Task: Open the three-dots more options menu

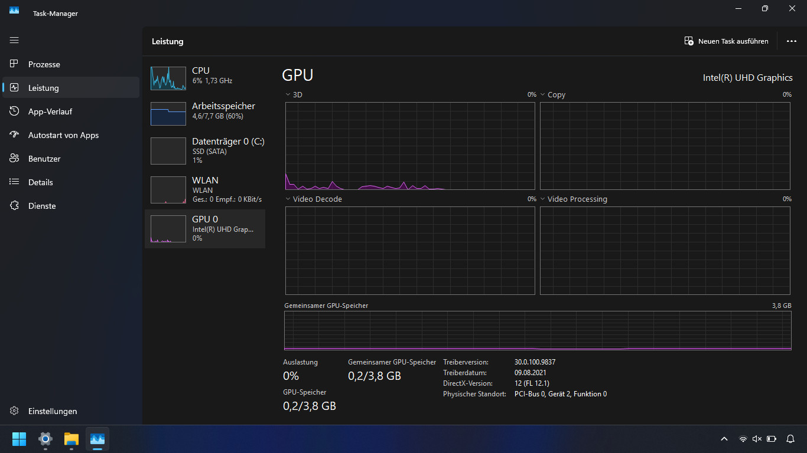Action: click(x=792, y=41)
